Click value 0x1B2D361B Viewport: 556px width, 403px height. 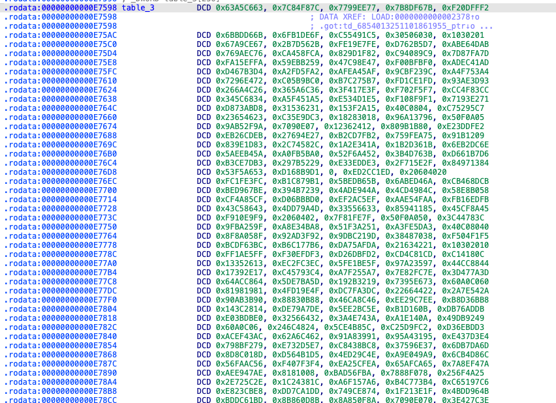pyautogui.click(x=409, y=145)
